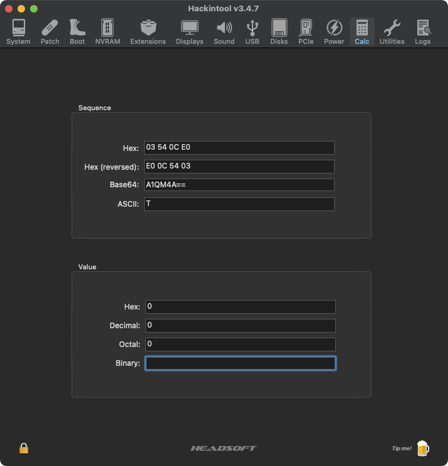The width and height of the screenshot is (448, 466).
Task: Show the Extensions section
Action: click(x=148, y=32)
